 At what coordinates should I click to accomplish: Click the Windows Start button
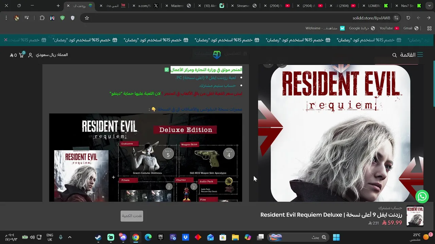tap(336, 237)
